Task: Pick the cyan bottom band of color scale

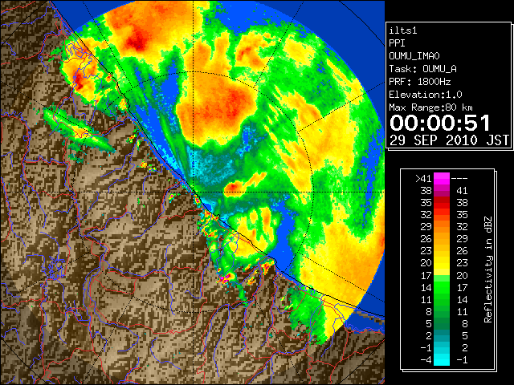Action: (442, 359)
